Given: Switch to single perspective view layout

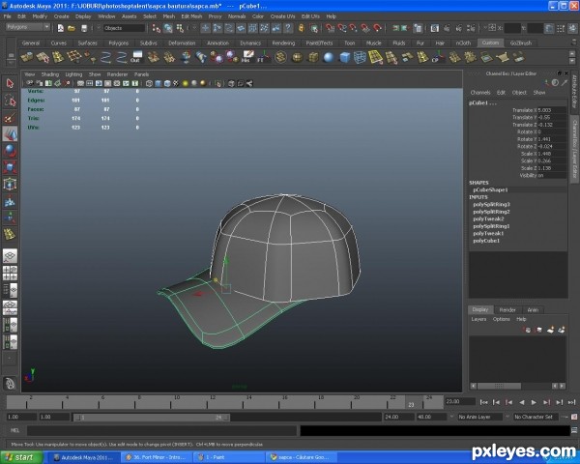Looking at the screenshot, I should click(x=10, y=255).
